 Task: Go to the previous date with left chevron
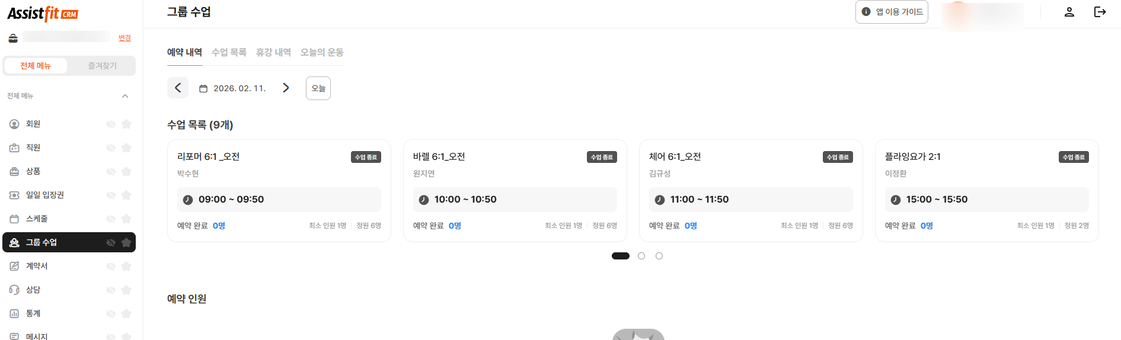pyautogui.click(x=178, y=88)
